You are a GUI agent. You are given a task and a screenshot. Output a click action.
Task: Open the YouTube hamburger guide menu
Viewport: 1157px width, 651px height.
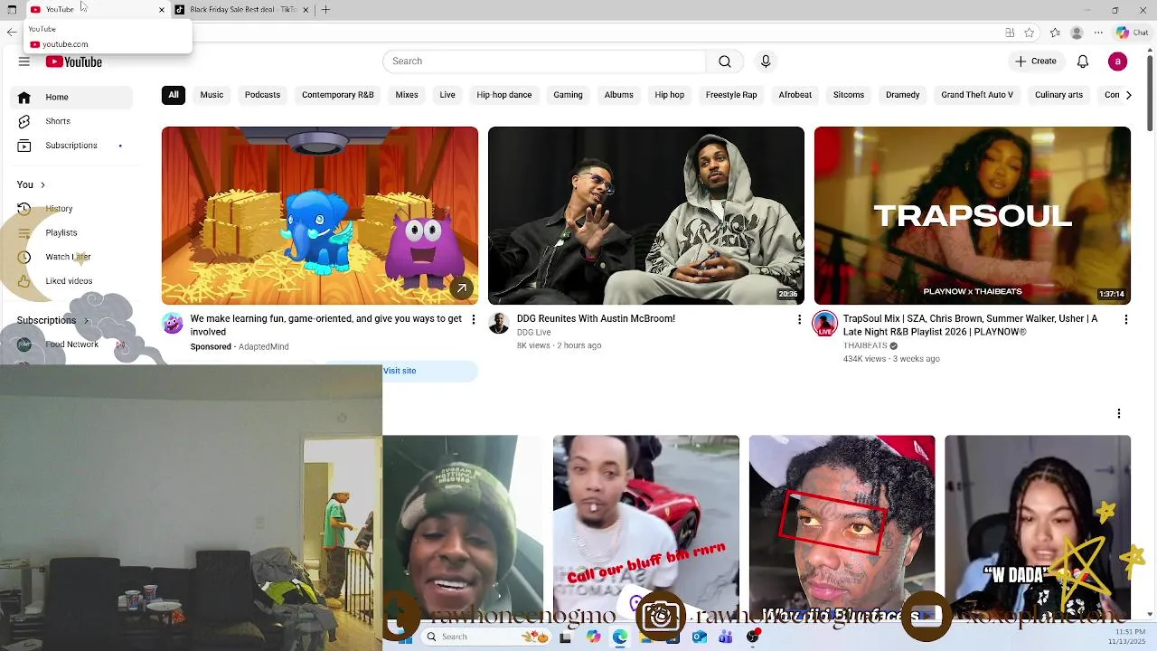tap(24, 61)
